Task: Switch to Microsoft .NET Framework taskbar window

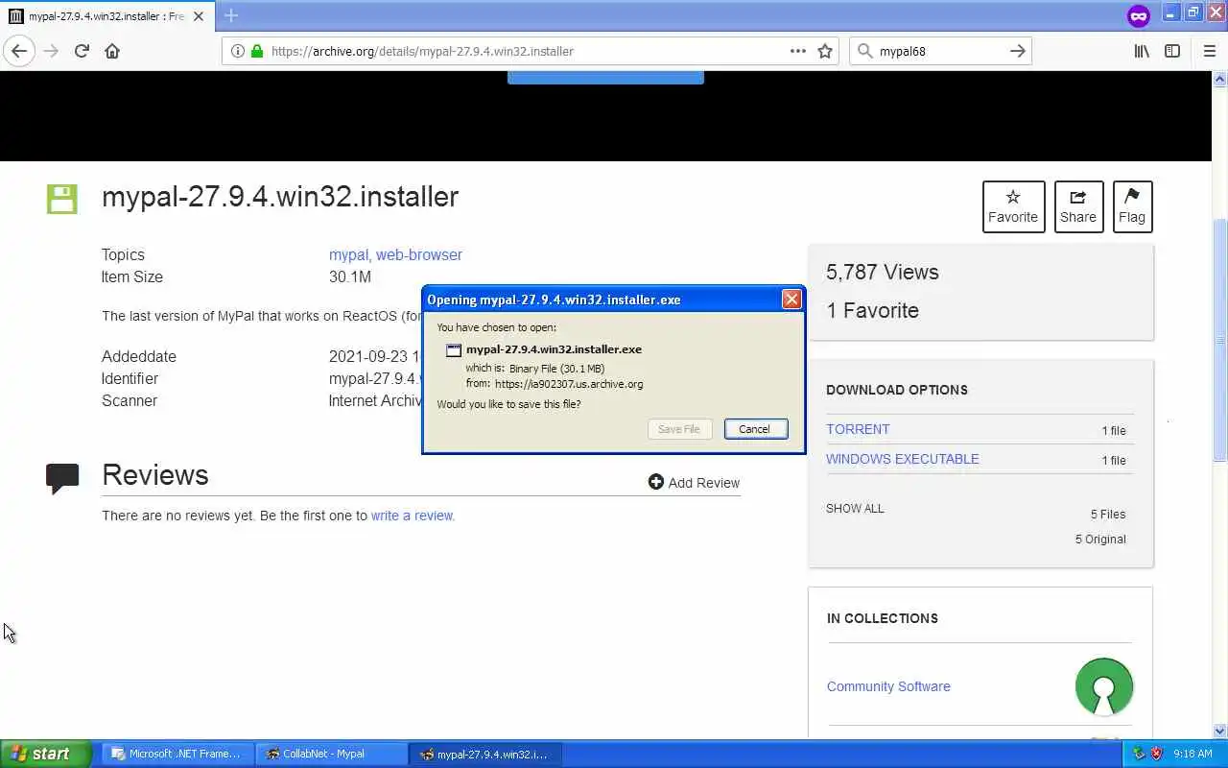Action: tap(177, 754)
